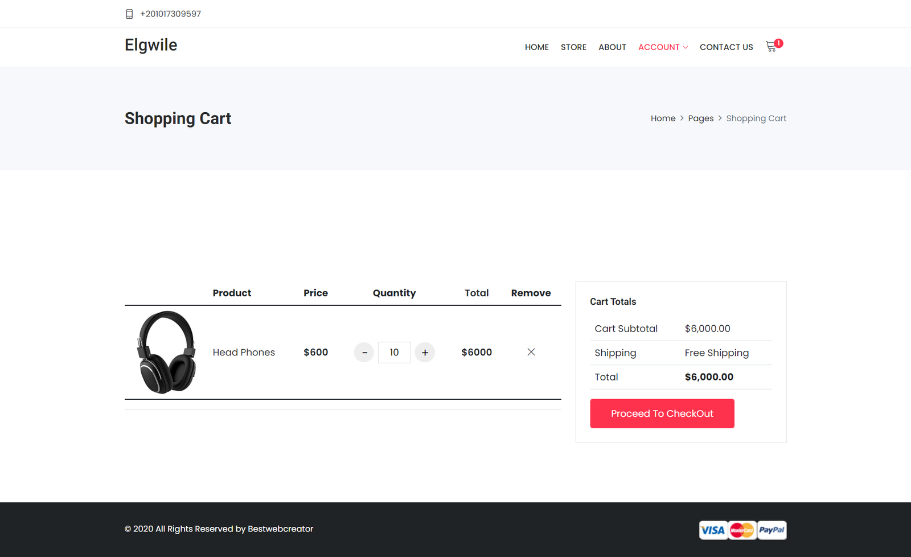
Task: Go to the Home menu item
Action: [536, 47]
